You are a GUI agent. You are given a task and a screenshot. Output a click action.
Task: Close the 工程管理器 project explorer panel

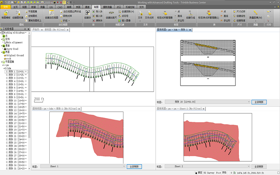[28, 29]
